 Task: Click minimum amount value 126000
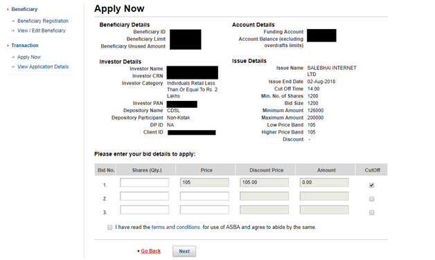pyautogui.click(x=315, y=111)
